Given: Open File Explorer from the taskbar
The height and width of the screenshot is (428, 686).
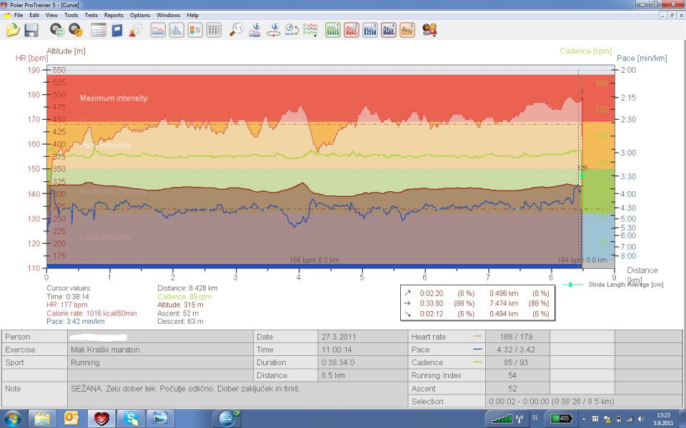Looking at the screenshot, I should click(x=42, y=419).
